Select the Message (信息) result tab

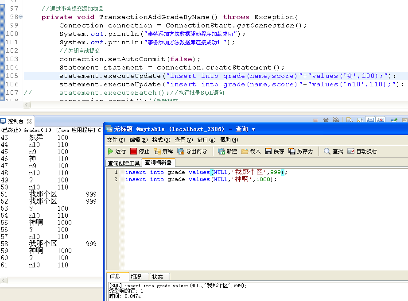117,276
